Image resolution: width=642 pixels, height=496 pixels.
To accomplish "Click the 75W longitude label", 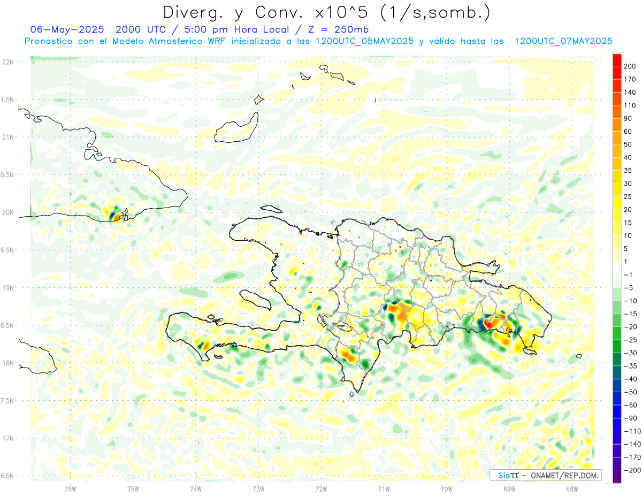I will click(x=133, y=489).
